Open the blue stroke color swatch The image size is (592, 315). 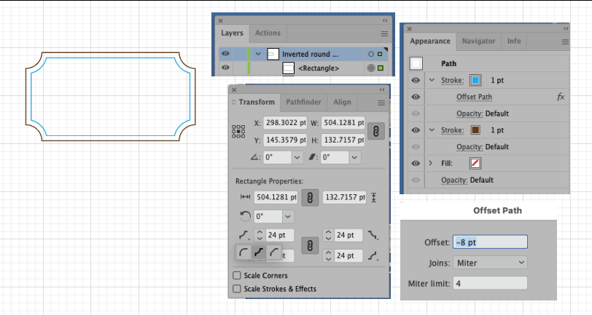475,80
